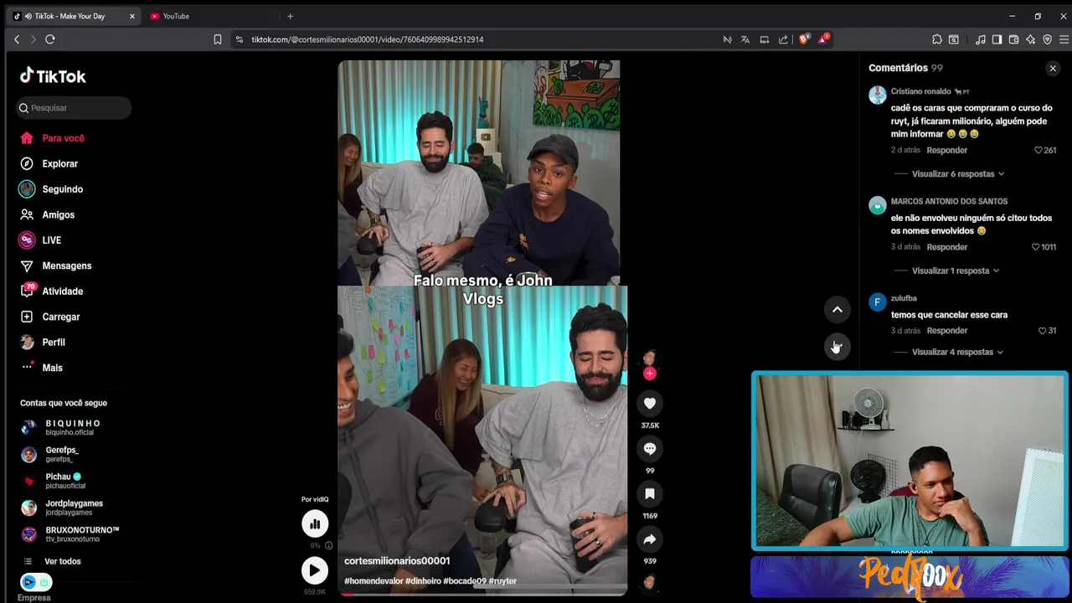Click the sound mixer toggle near Empresa

tap(35, 582)
